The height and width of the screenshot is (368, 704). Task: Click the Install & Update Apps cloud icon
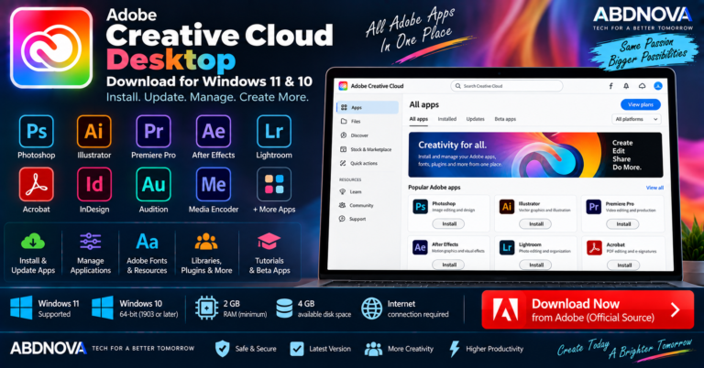[33, 242]
